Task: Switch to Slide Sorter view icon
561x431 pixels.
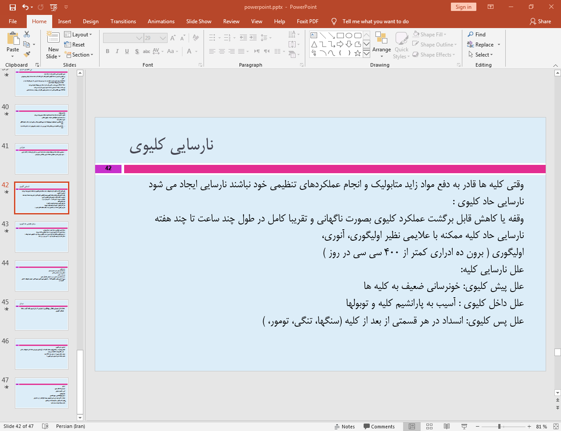Action: tap(429, 426)
